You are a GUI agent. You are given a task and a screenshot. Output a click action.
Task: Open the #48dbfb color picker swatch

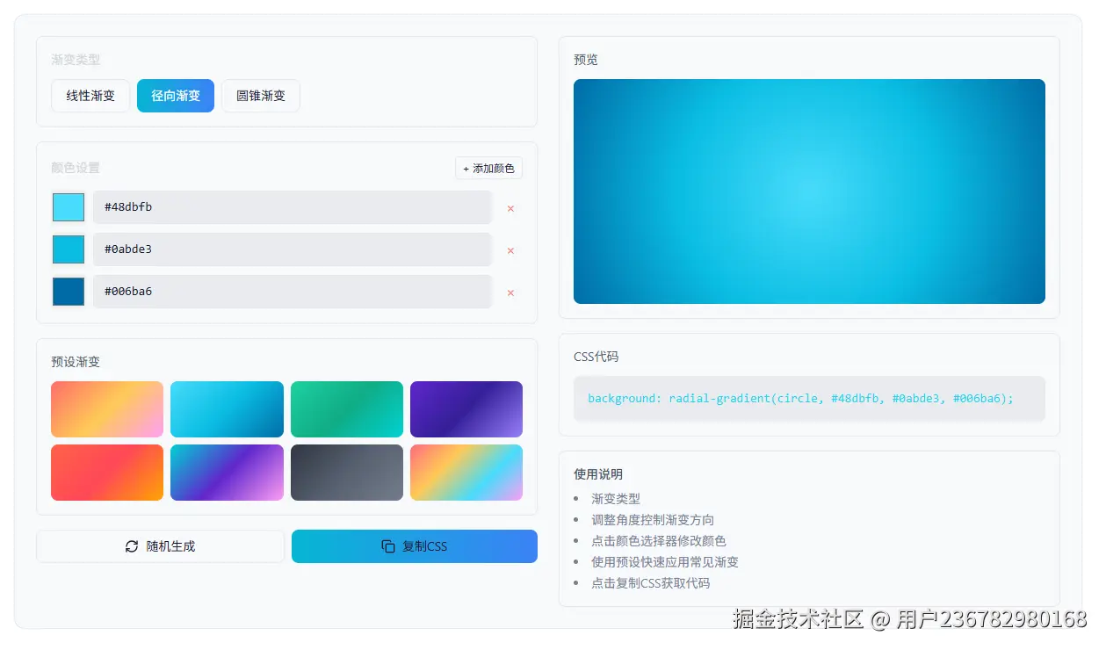68,208
